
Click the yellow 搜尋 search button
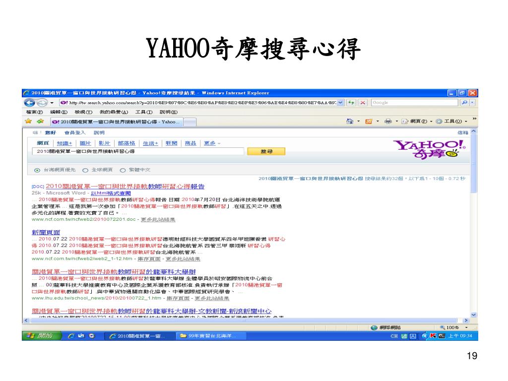coord(266,151)
